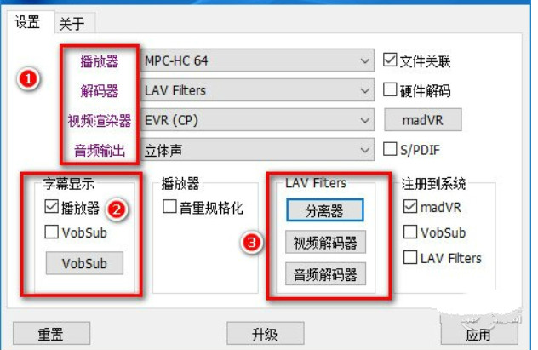
Task: Open LAV Filters 分离器 settings
Action: [x=325, y=210]
